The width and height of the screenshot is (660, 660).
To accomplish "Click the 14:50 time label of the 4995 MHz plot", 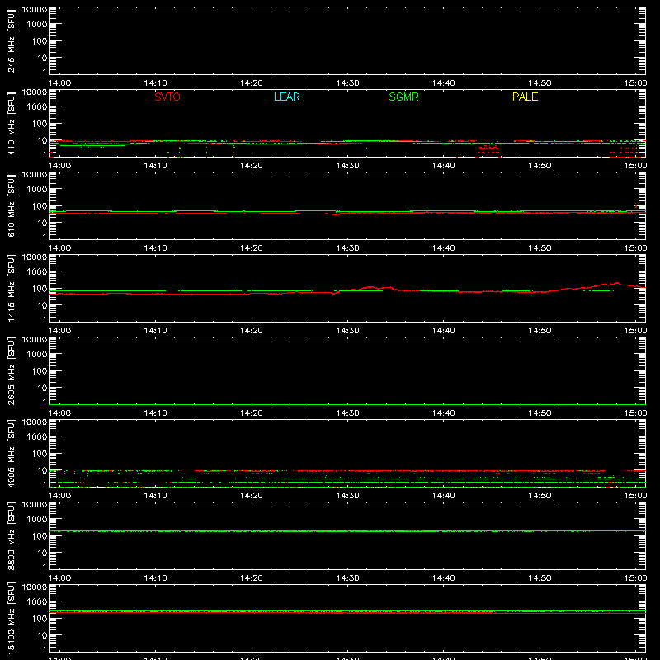I will [540, 496].
